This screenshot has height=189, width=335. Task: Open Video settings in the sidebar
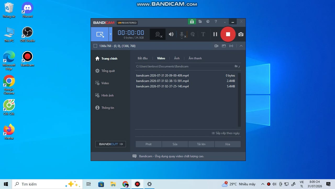pos(102,83)
